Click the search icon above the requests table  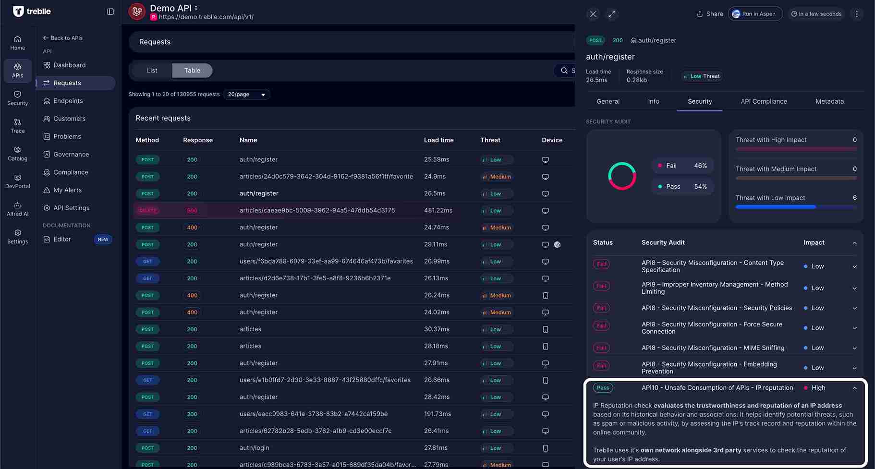(564, 71)
